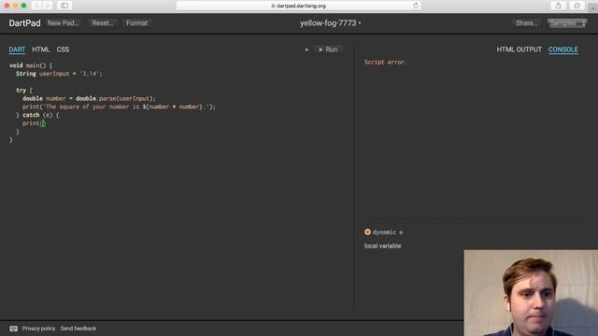Click the String userInput code line
598x336 pixels.
pyautogui.click(x=59, y=74)
